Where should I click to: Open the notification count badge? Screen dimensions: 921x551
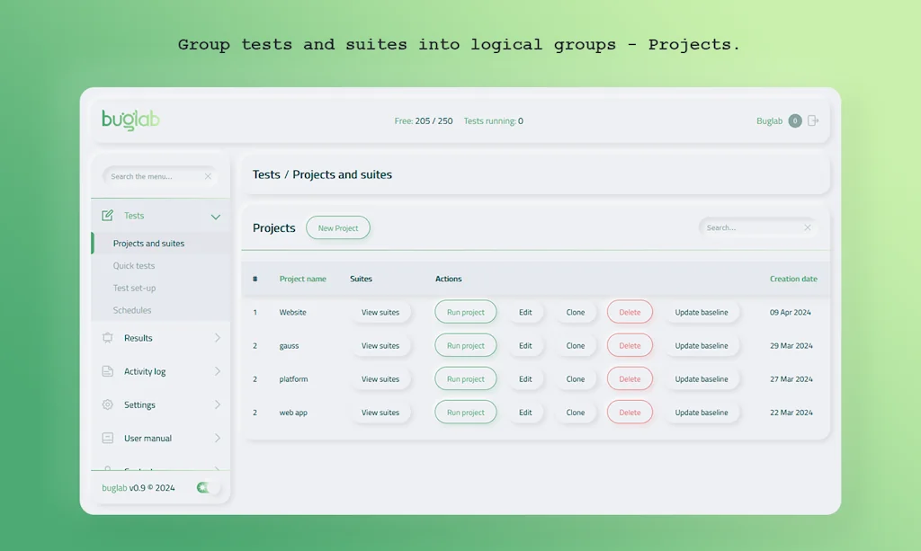794,120
